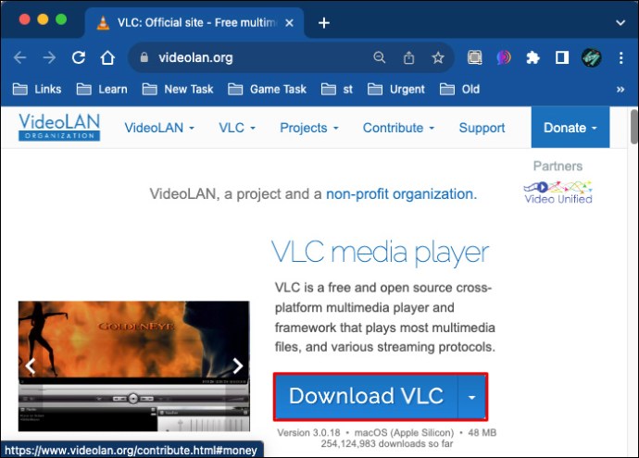Viewport: 639px width, 458px height.
Task: Click the Home icon in the browser toolbar
Action: [107, 57]
